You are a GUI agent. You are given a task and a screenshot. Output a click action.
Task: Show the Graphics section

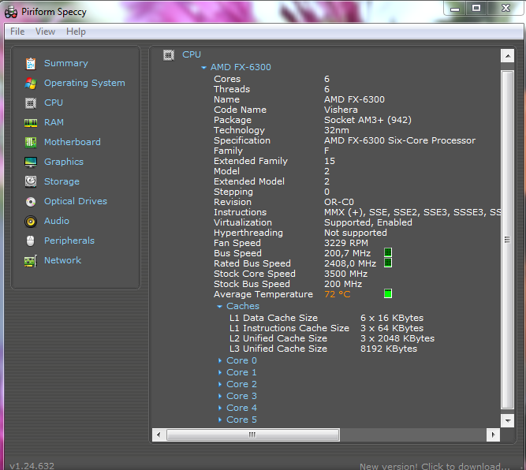64,162
